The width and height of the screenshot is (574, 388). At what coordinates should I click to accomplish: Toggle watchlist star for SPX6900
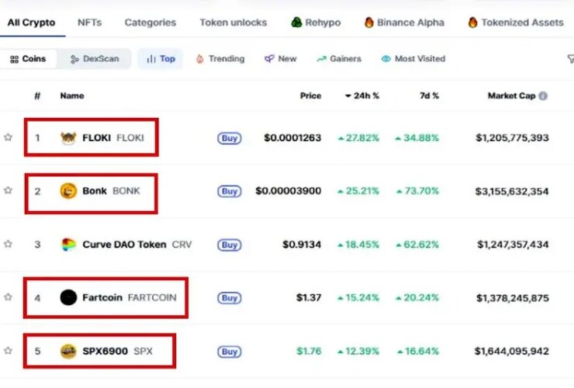click(8, 351)
